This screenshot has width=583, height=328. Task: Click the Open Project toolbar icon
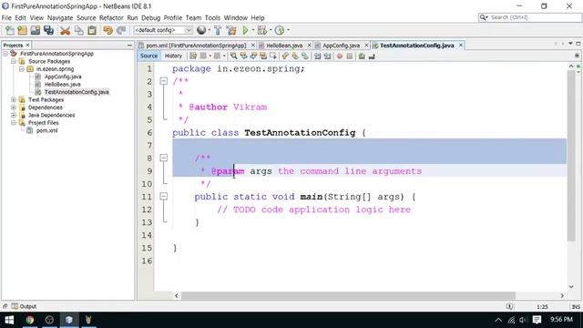[x=36, y=30]
